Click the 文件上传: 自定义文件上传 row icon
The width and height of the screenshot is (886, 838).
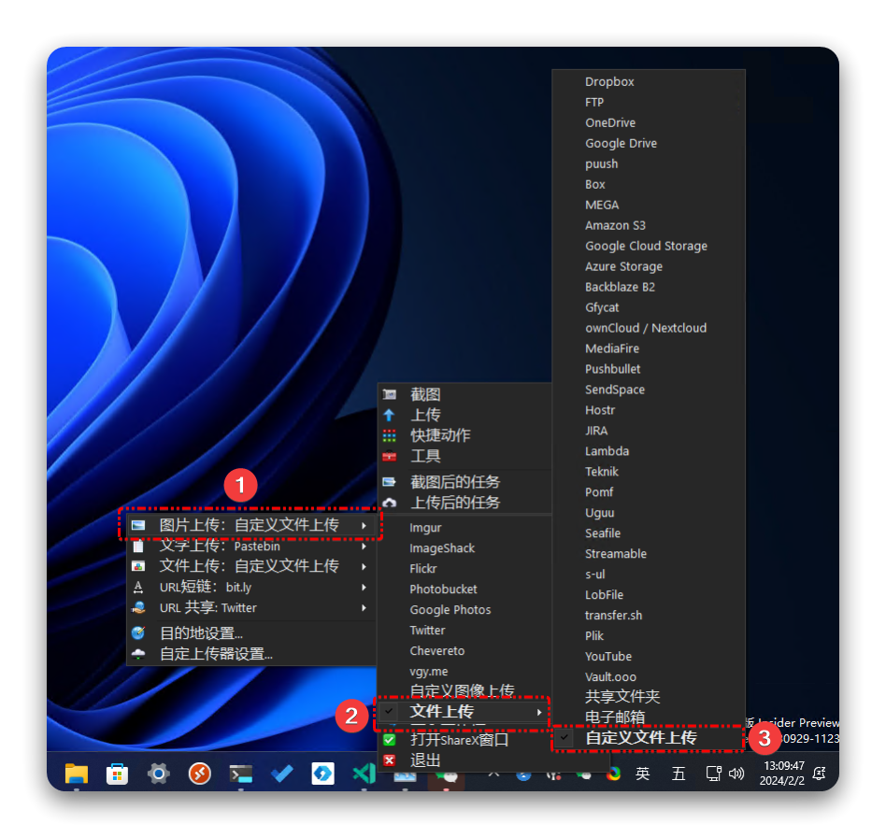click(x=138, y=566)
